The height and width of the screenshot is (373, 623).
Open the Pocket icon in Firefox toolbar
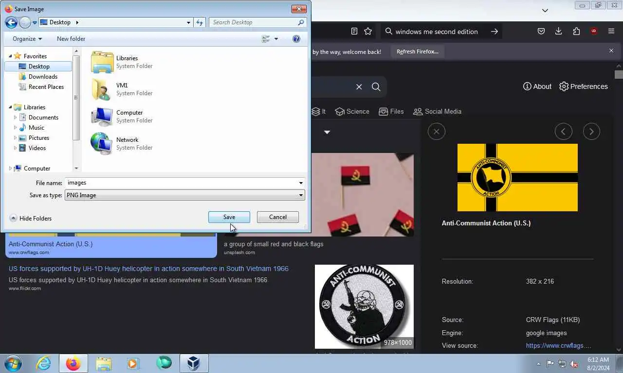(541, 32)
